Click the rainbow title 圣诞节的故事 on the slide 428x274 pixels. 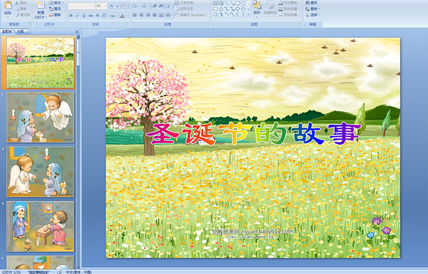(254, 134)
